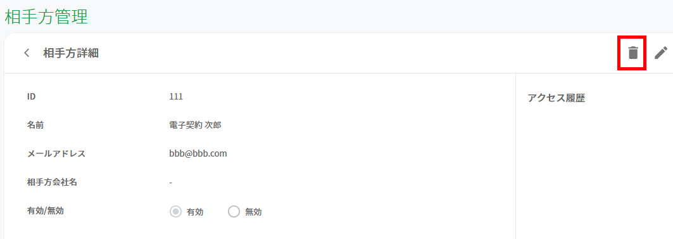
Task: Click the 相手方管理 page title
Action: [46, 17]
